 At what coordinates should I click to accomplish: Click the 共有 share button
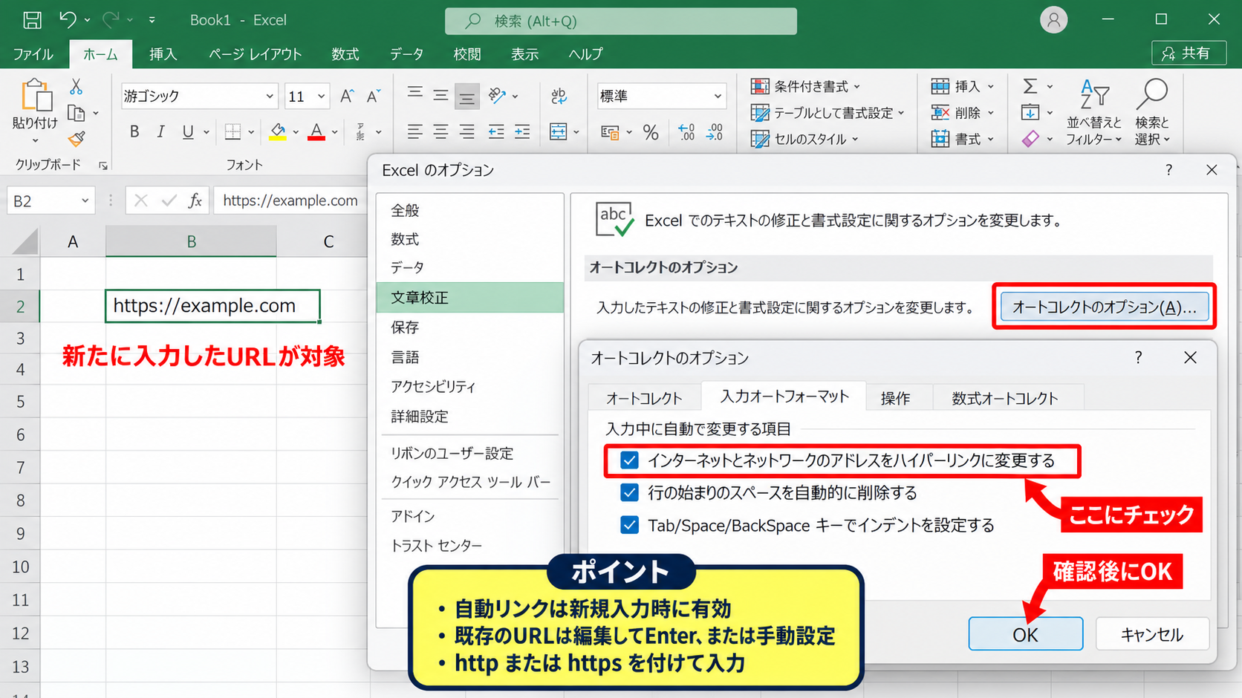(1189, 53)
